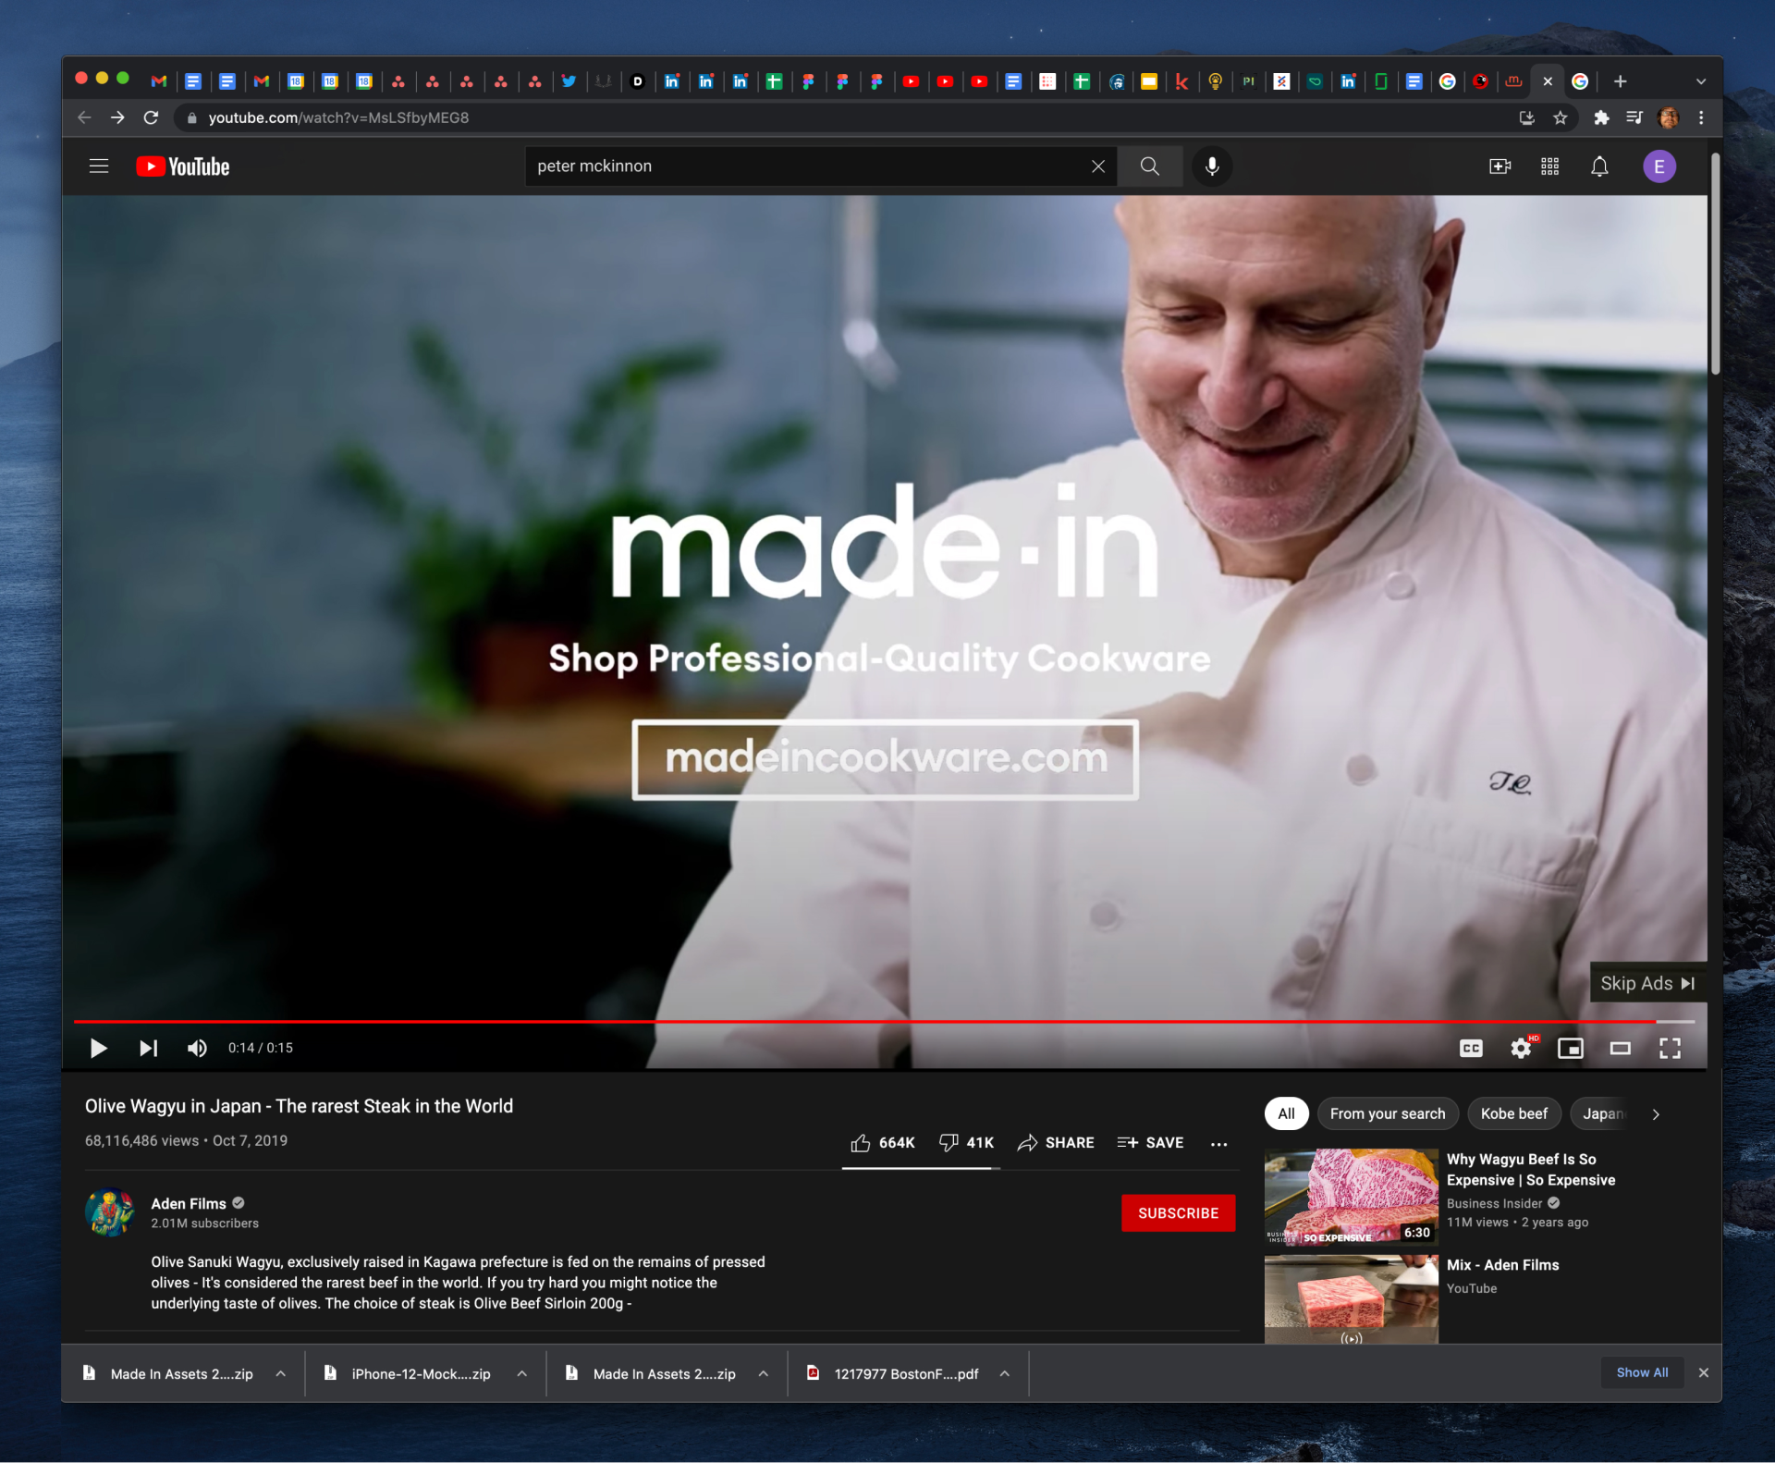Subscribe to Aden Films channel
This screenshot has width=1775, height=1463.
(x=1178, y=1212)
